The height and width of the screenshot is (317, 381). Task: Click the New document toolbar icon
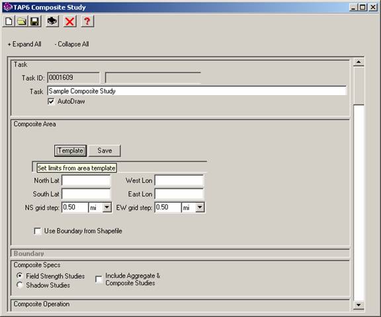pyautogui.click(x=9, y=21)
